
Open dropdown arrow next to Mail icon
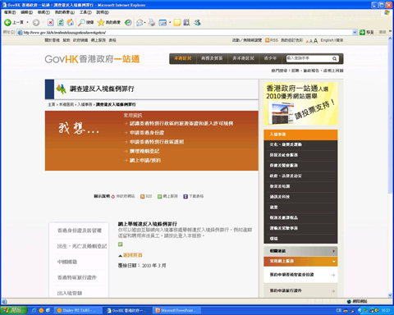tap(144, 22)
